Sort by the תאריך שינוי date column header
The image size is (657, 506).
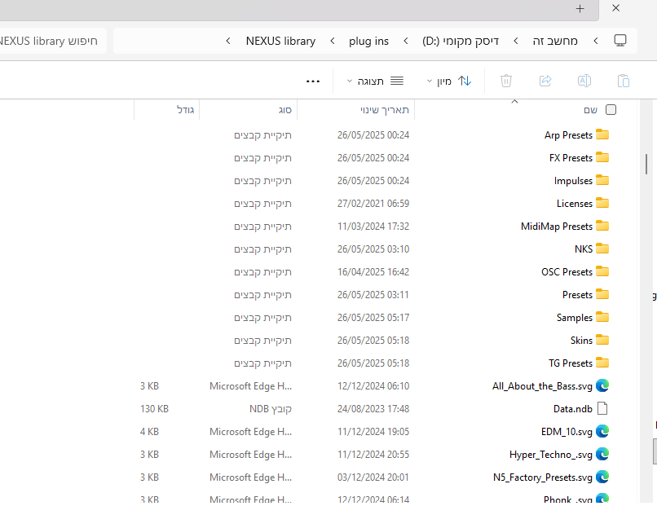tap(385, 110)
